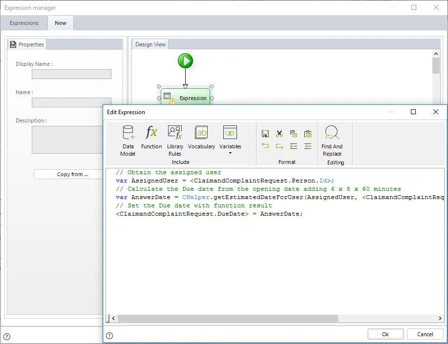The width and height of the screenshot is (448, 344).
Task: Click the scroll right arrow in code editor
Action: coord(440,318)
